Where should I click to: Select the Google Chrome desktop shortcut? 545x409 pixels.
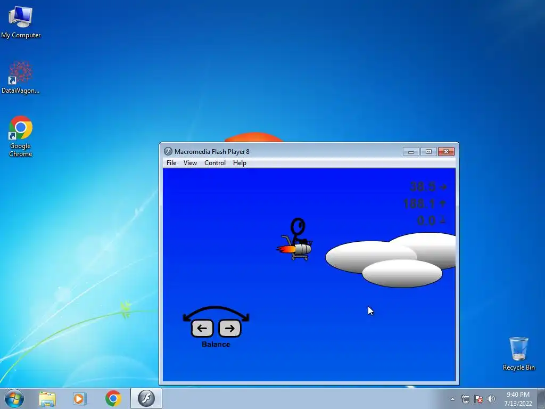[x=21, y=136]
